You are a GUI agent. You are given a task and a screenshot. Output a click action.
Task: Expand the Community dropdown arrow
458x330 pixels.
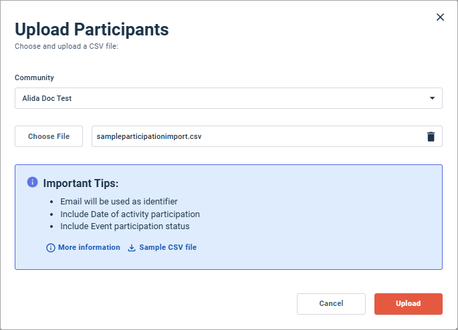pos(432,98)
